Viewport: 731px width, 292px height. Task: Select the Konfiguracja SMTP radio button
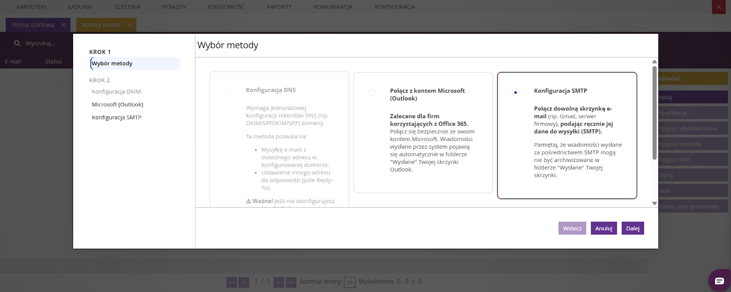tap(516, 93)
